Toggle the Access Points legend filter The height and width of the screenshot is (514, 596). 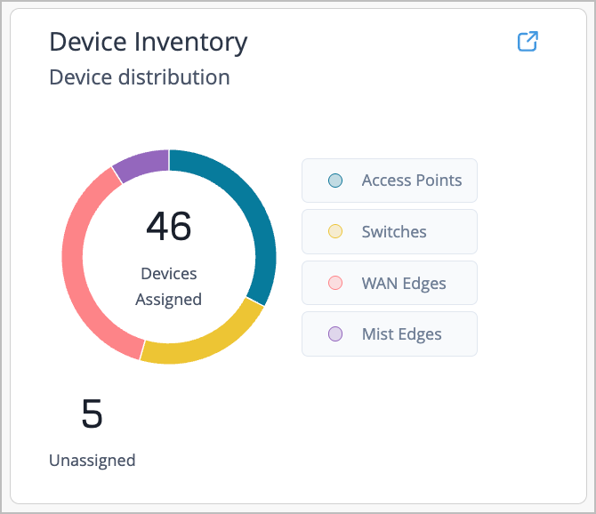[390, 181]
